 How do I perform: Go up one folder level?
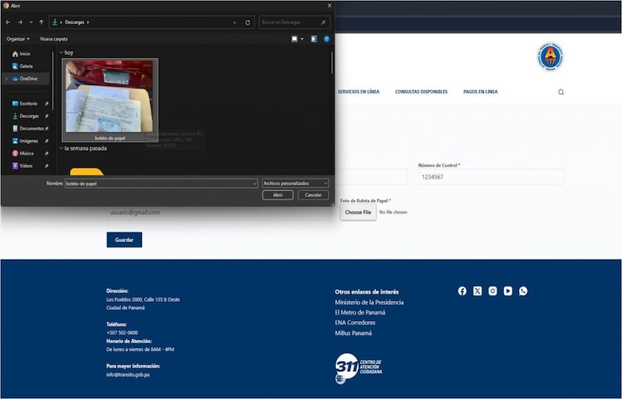coord(41,22)
